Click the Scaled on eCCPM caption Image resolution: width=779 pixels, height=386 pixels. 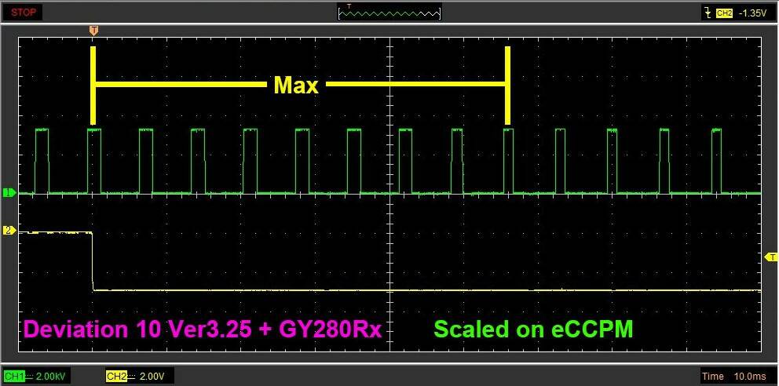[533, 330]
